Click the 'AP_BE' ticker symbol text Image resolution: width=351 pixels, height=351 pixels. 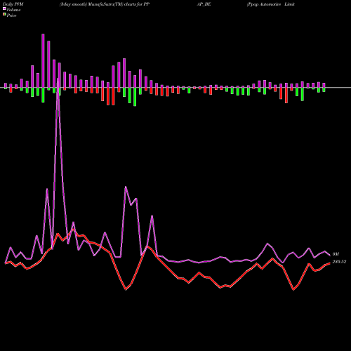pos(204,4)
